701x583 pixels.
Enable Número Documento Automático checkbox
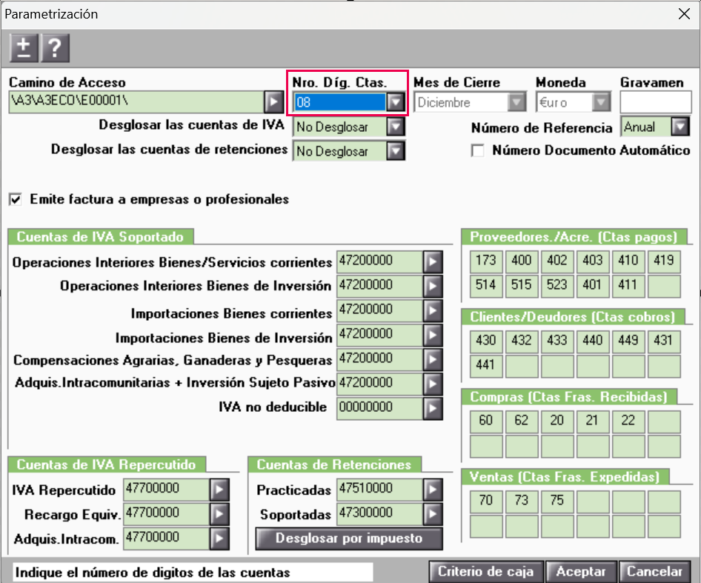coord(478,150)
